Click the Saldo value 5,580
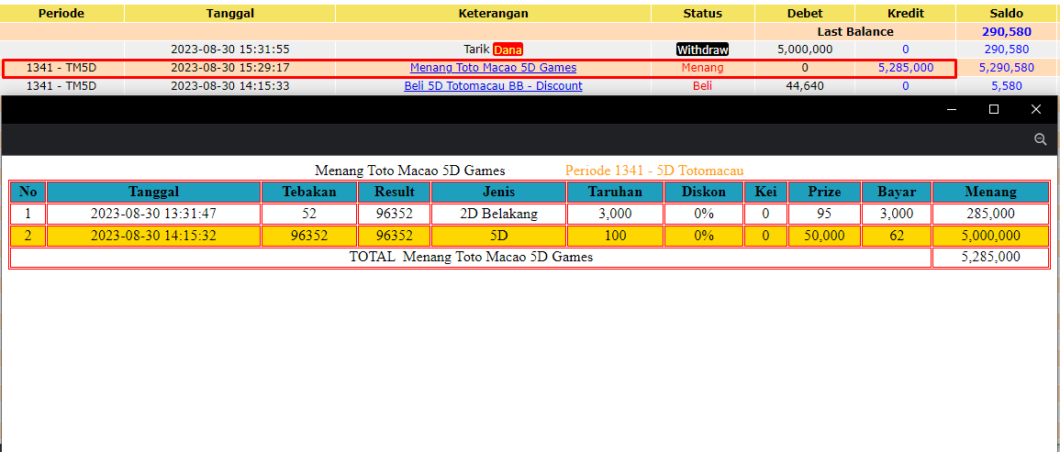The width and height of the screenshot is (1060, 452). [1007, 86]
